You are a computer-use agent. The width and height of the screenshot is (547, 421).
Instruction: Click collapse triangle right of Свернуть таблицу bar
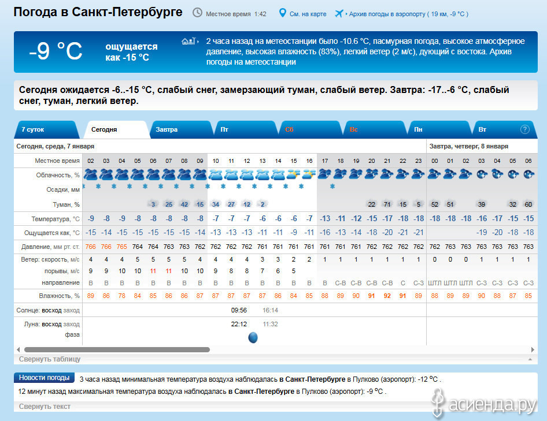529,359
